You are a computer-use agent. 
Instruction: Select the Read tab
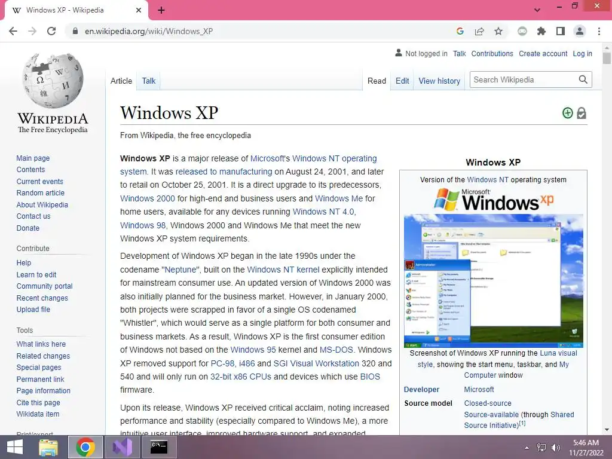pyautogui.click(x=377, y=81)
